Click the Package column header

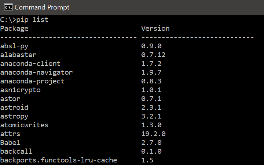(x=14, y=28)
